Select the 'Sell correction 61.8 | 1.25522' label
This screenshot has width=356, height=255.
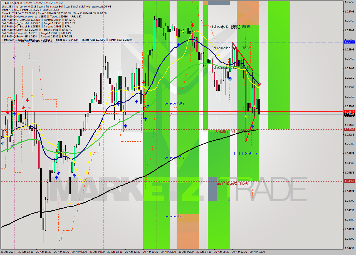click(x=231, y=48)
